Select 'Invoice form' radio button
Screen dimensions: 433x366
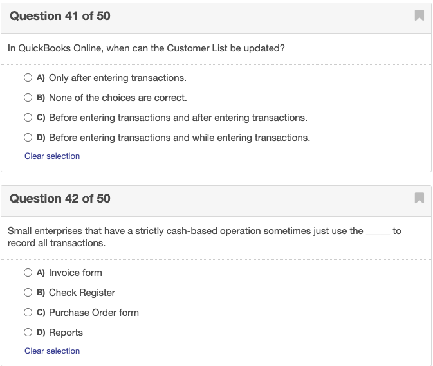coord(28,273)
